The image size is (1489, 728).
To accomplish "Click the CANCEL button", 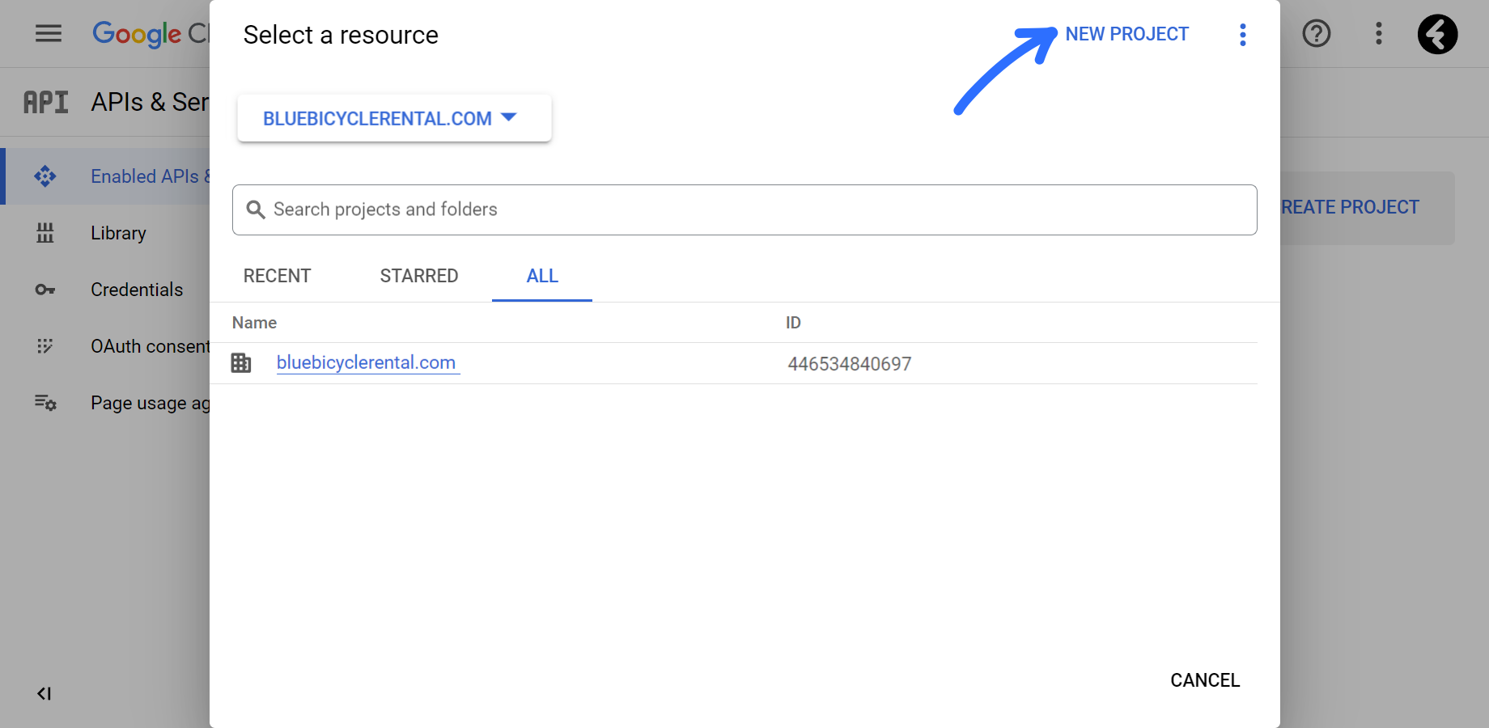I will click(1205, 680).
